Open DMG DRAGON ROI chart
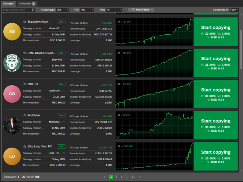Image resolution: width=243 pixels, height=182 pixels. (154, 63)
